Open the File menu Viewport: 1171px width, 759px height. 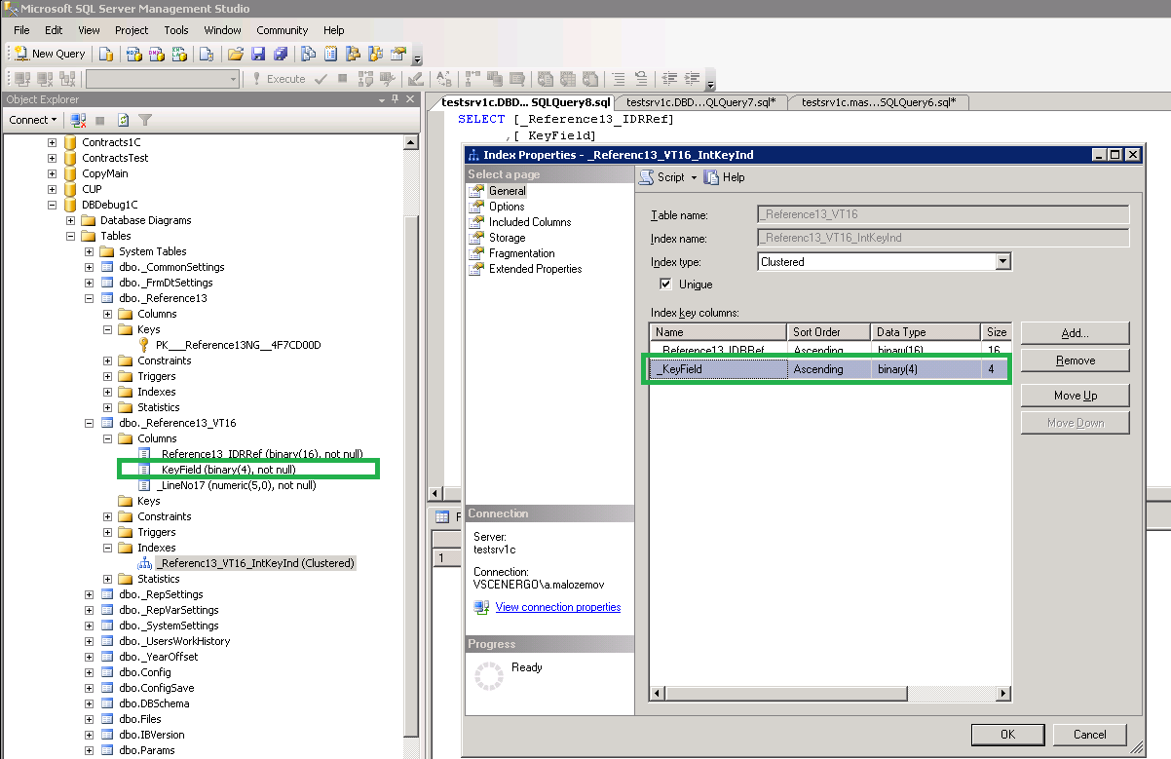click(21, 30)
